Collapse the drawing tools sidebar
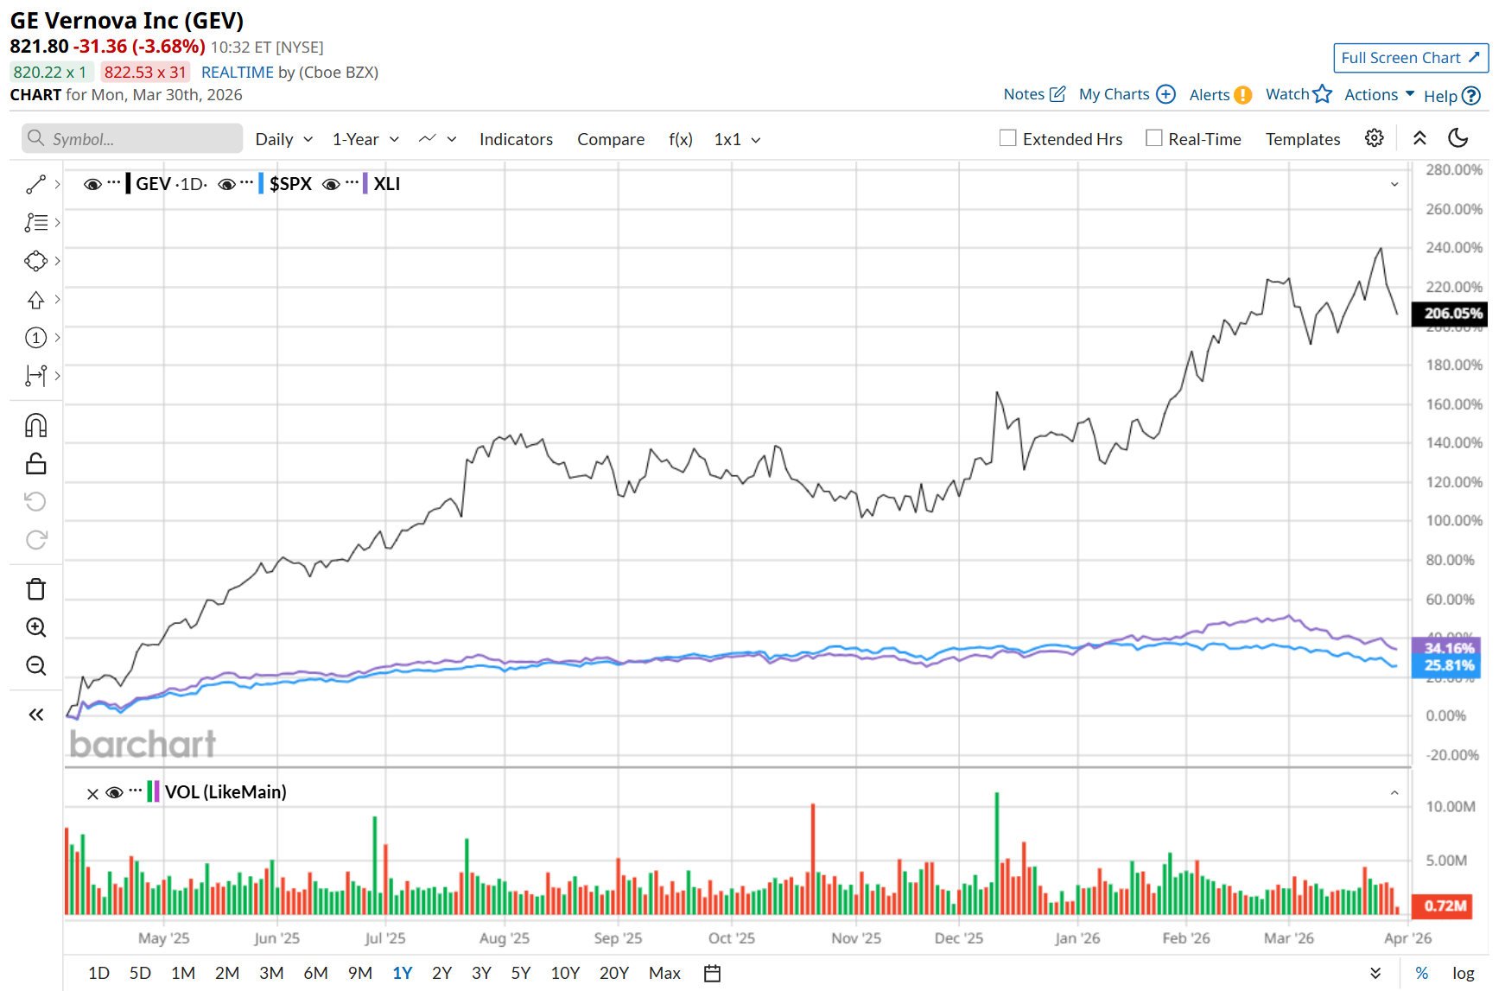 click(x=35, y=715)
